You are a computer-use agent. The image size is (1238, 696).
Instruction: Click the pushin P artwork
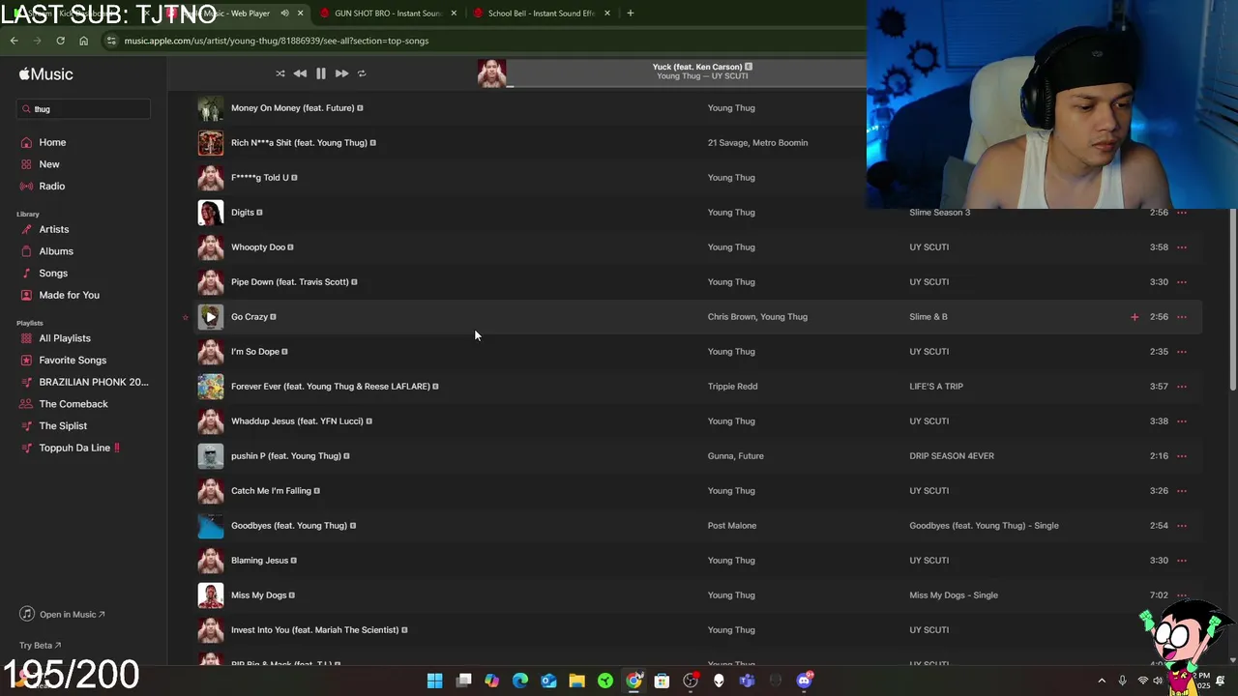tap(211, 456)
